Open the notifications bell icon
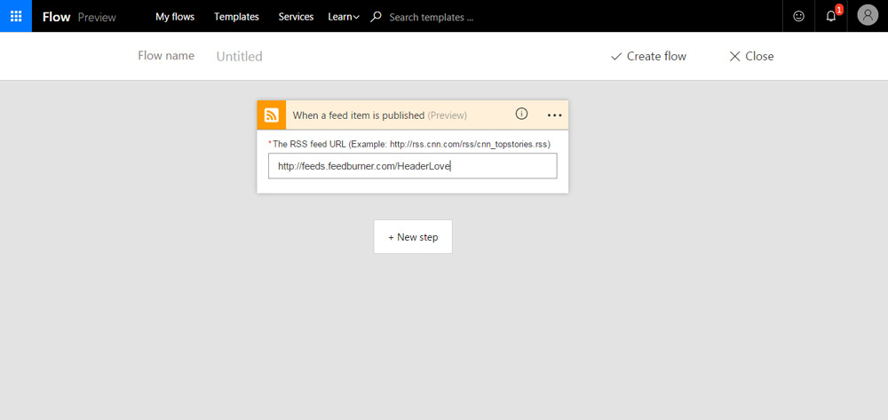 (x=831, y=16)
